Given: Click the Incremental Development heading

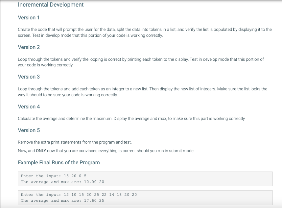Looking at the screenshot, I should click(x=51, y=5).
